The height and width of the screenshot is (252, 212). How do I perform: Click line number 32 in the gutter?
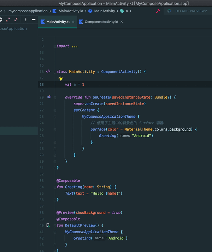coord(42,174)
